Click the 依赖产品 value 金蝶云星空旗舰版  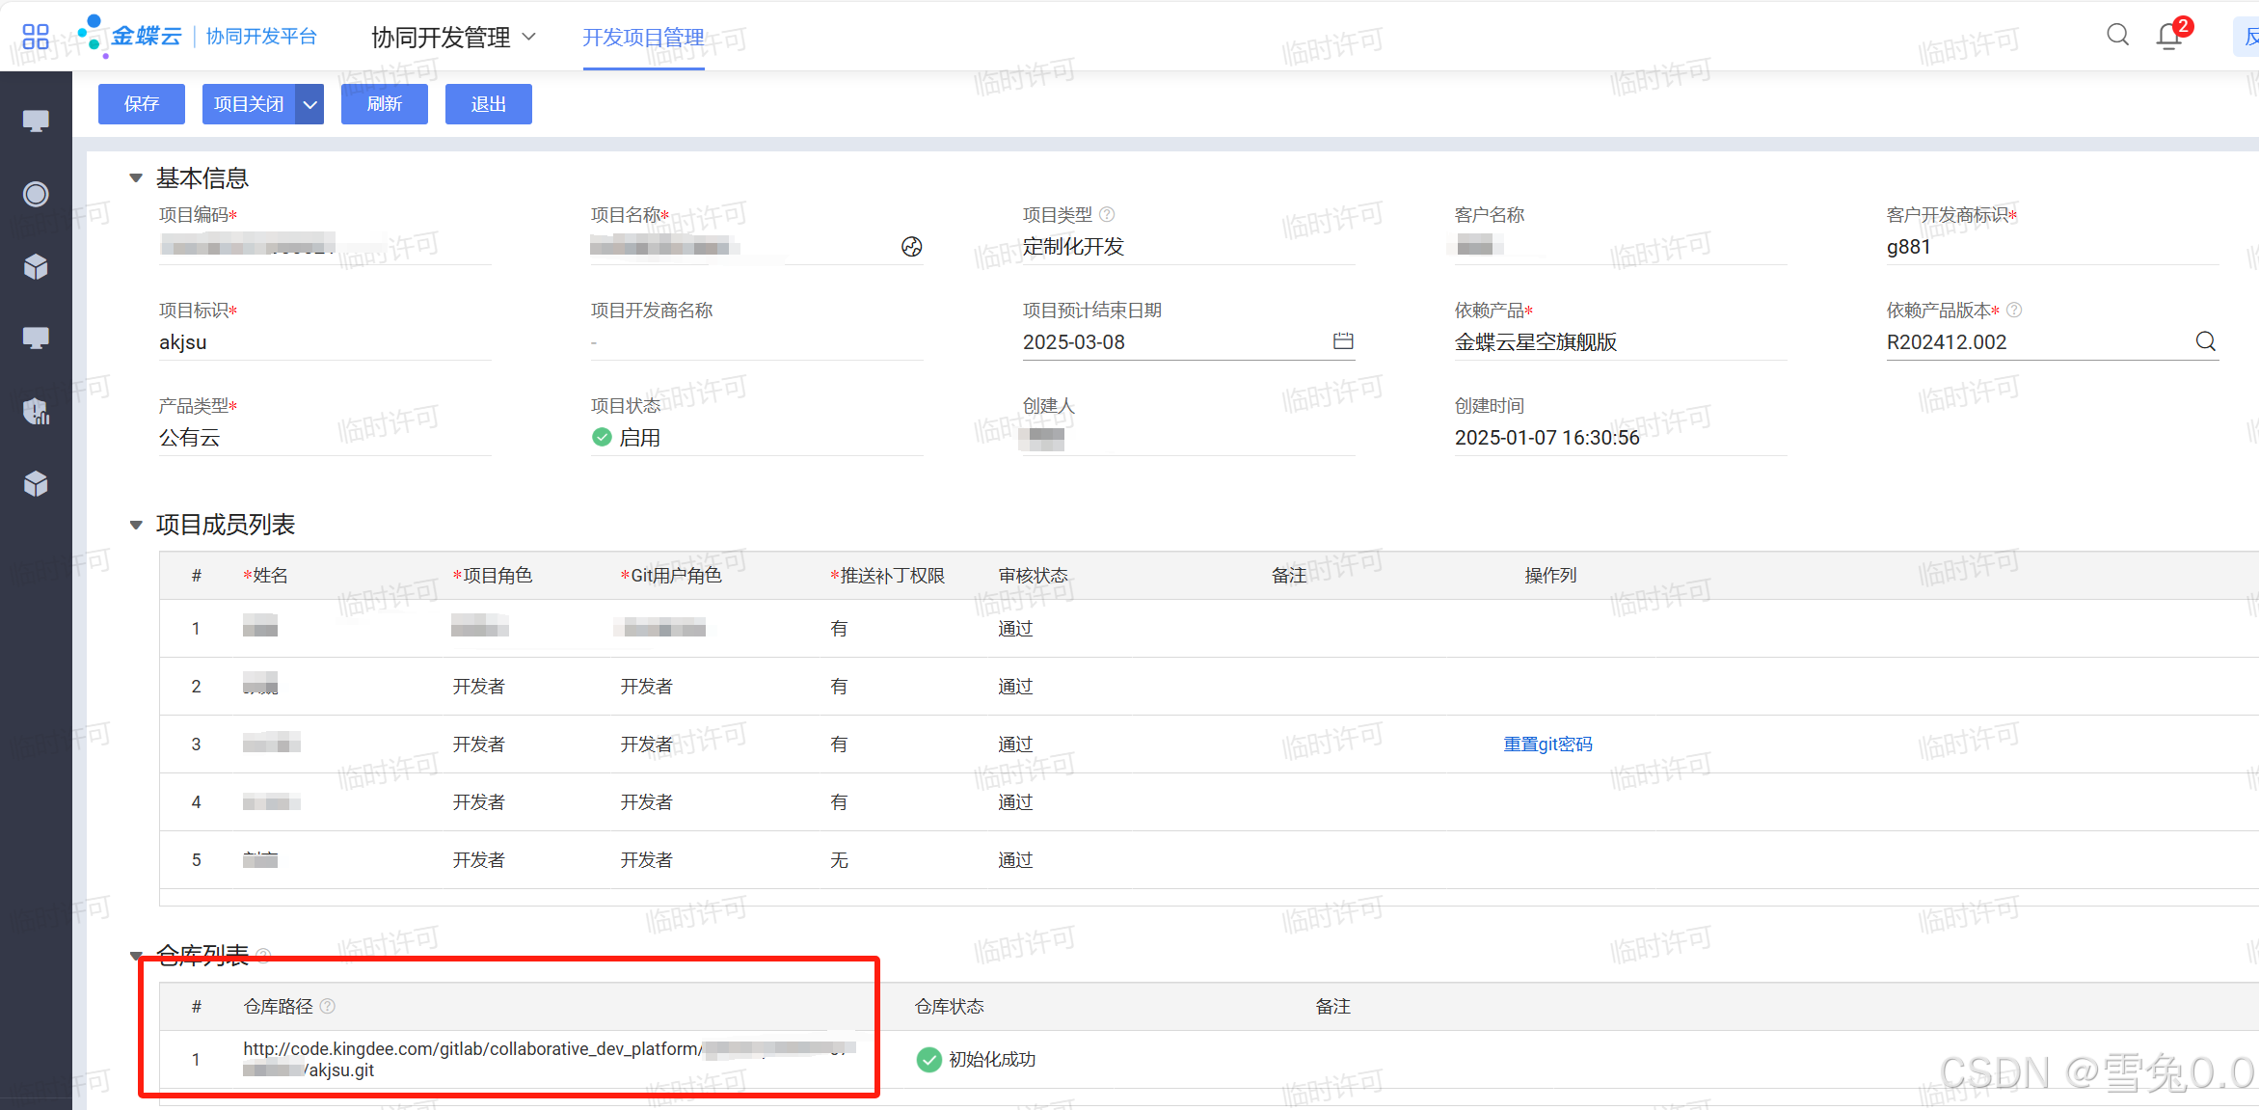tap(1536, 341)
